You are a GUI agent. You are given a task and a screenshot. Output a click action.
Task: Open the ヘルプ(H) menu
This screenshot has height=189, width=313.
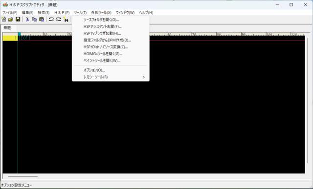point(146,13)
